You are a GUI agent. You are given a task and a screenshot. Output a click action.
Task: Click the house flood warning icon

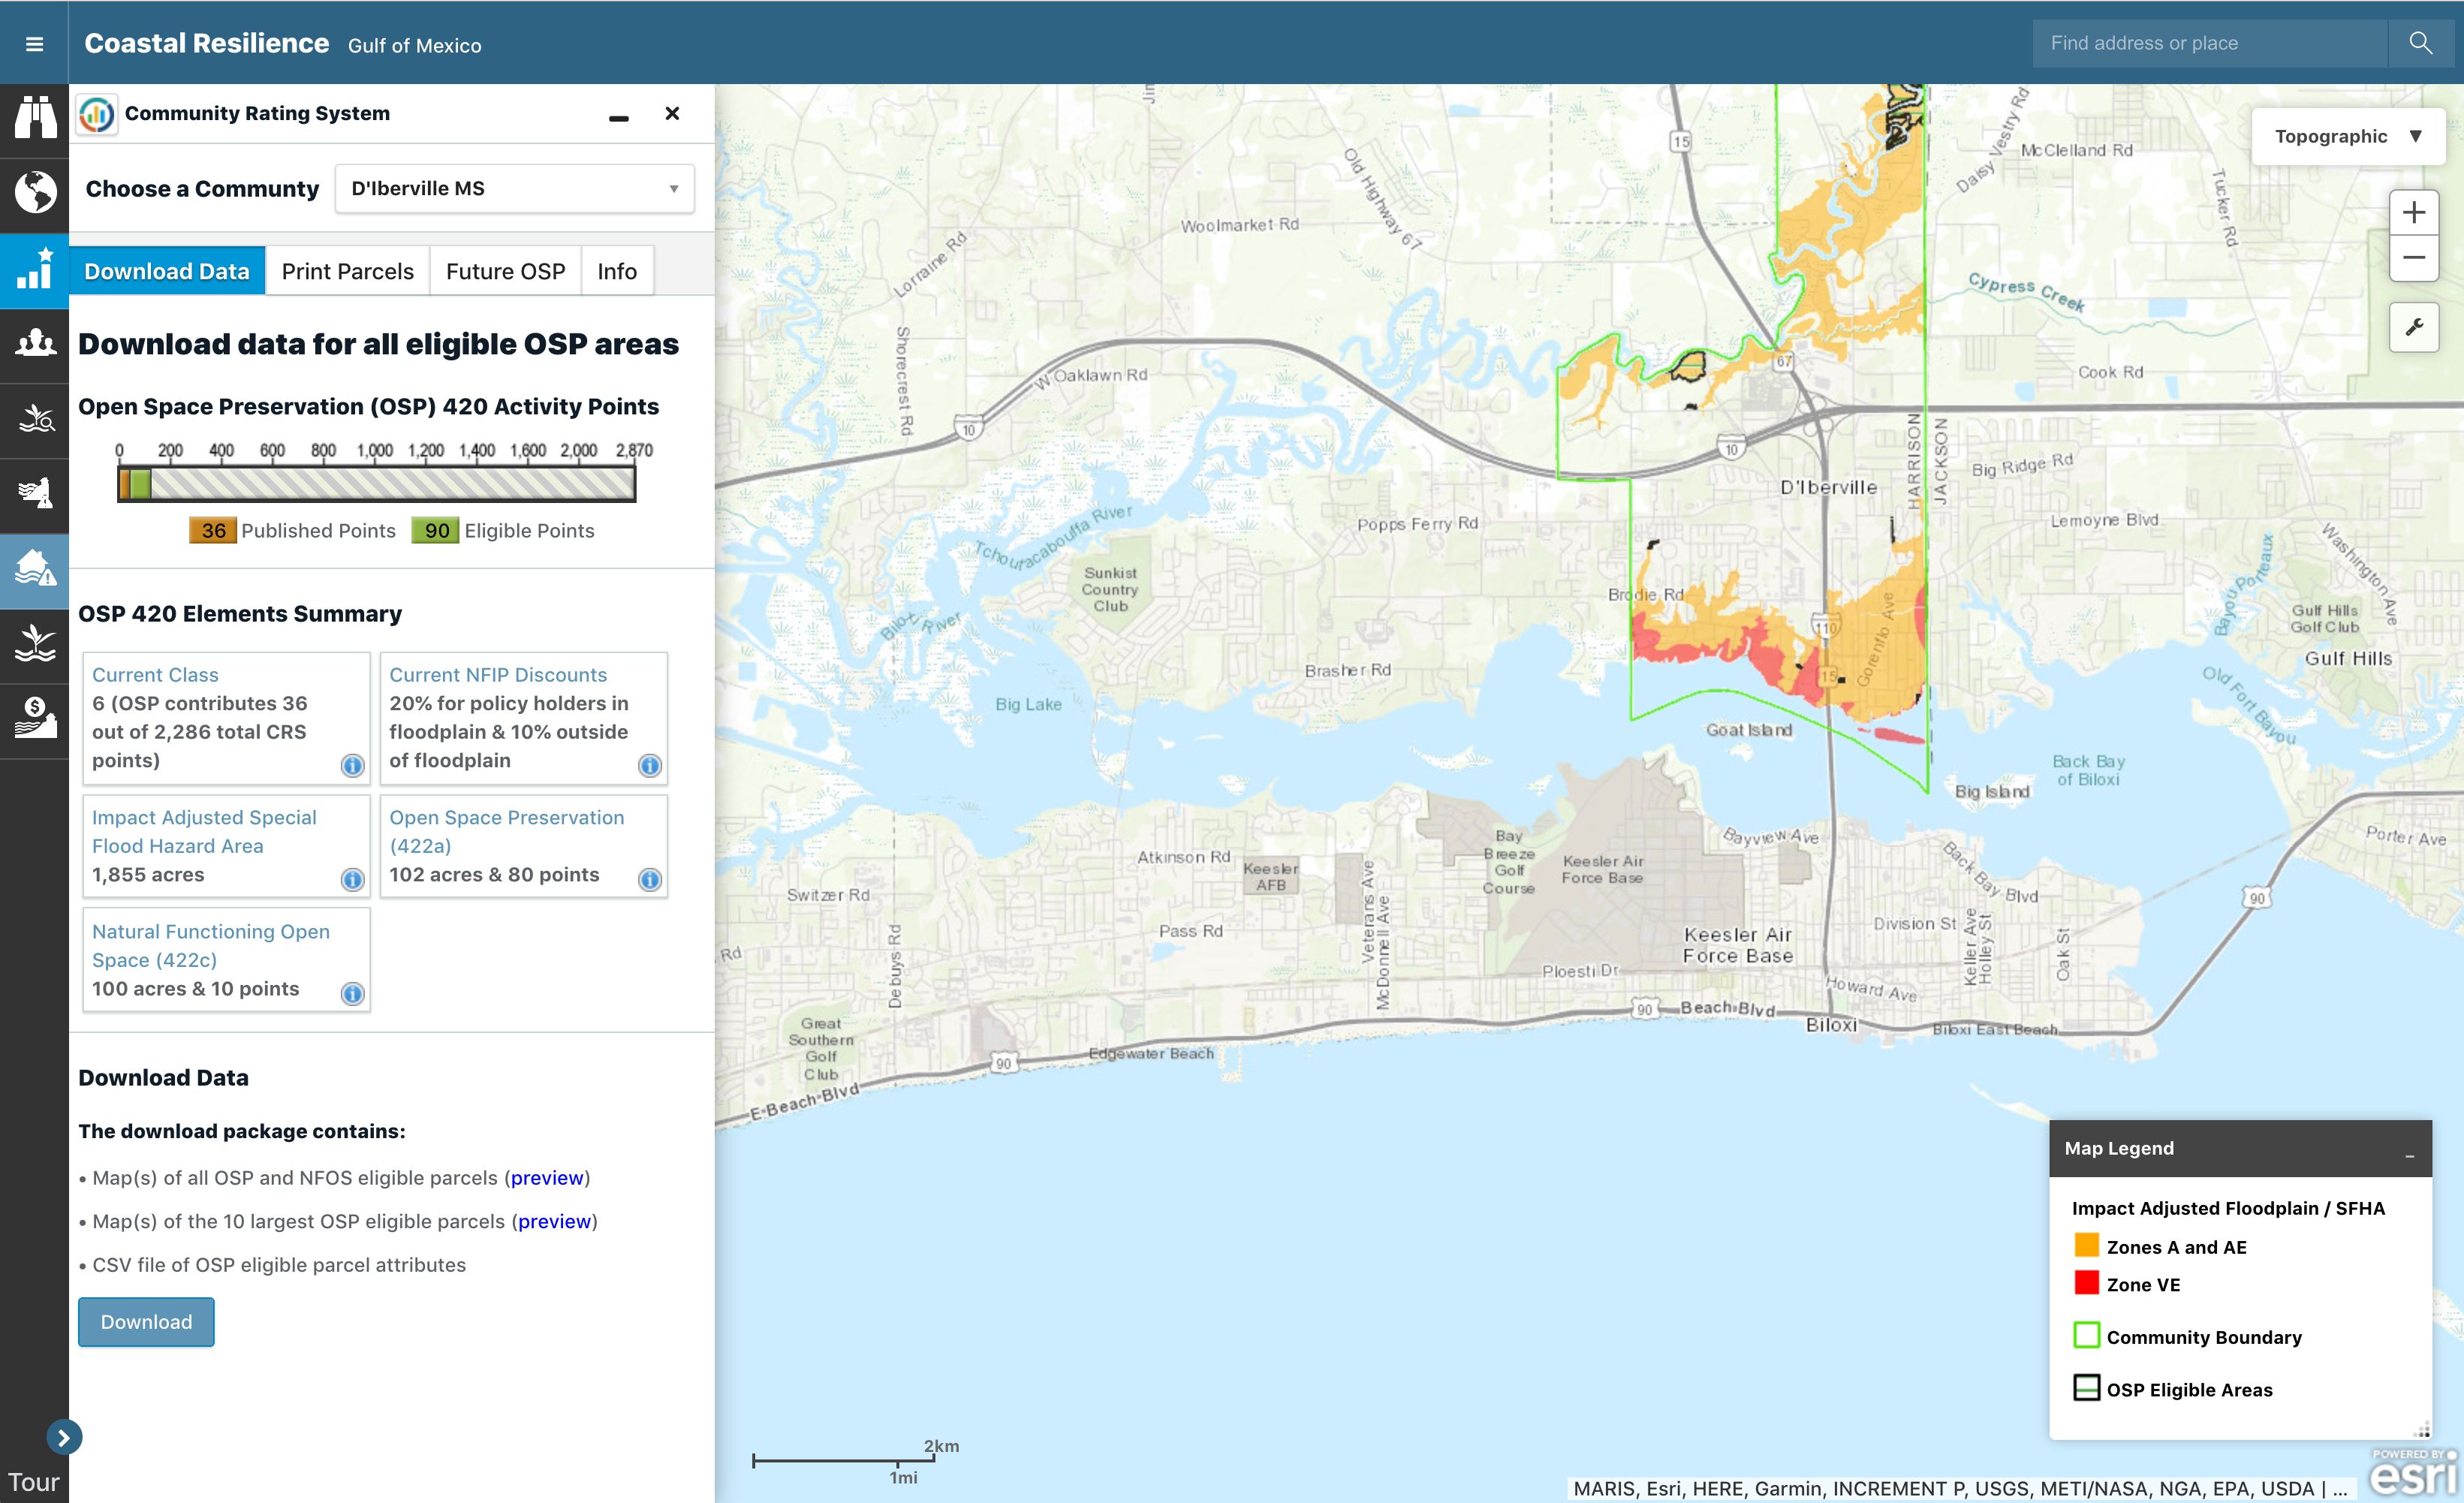pyautogui.click(x=34, y=570)
